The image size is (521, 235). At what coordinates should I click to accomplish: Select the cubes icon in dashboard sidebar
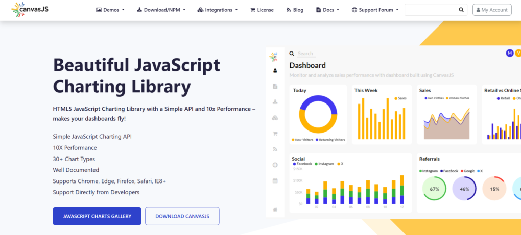coord(275,118)
